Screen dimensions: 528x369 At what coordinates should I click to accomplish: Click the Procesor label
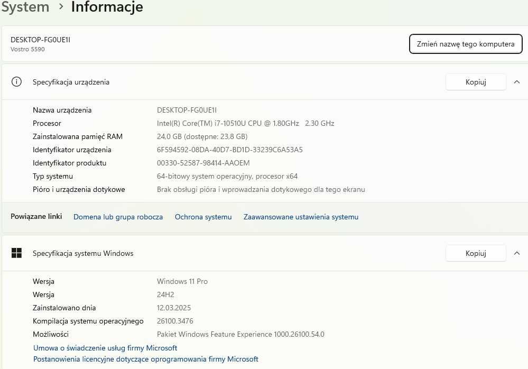point(47,123)
